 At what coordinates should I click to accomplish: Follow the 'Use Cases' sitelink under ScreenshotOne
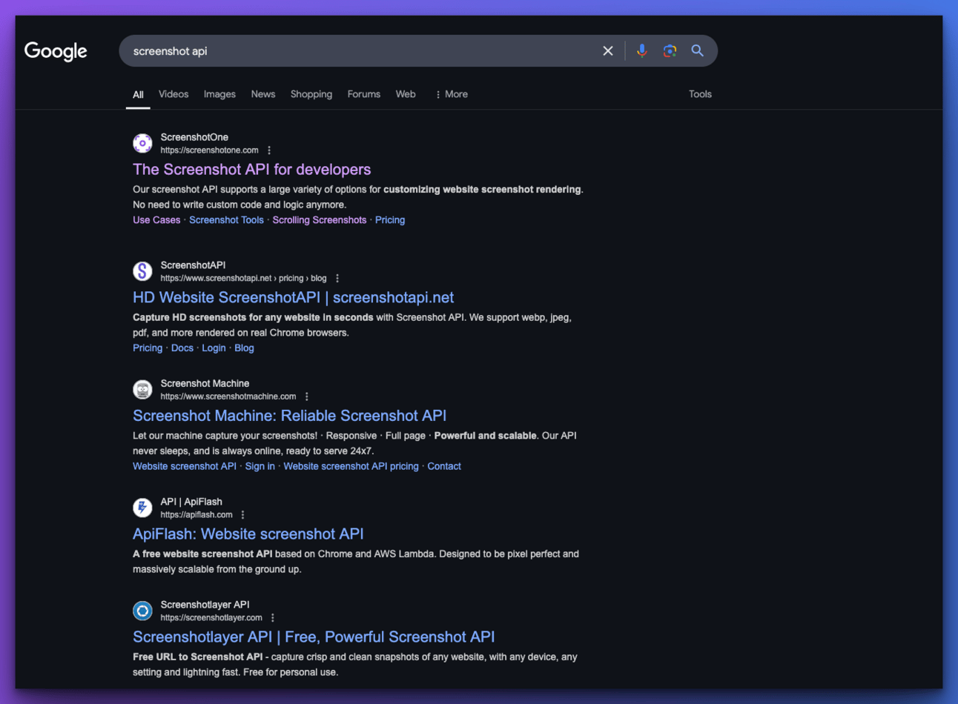156,220
